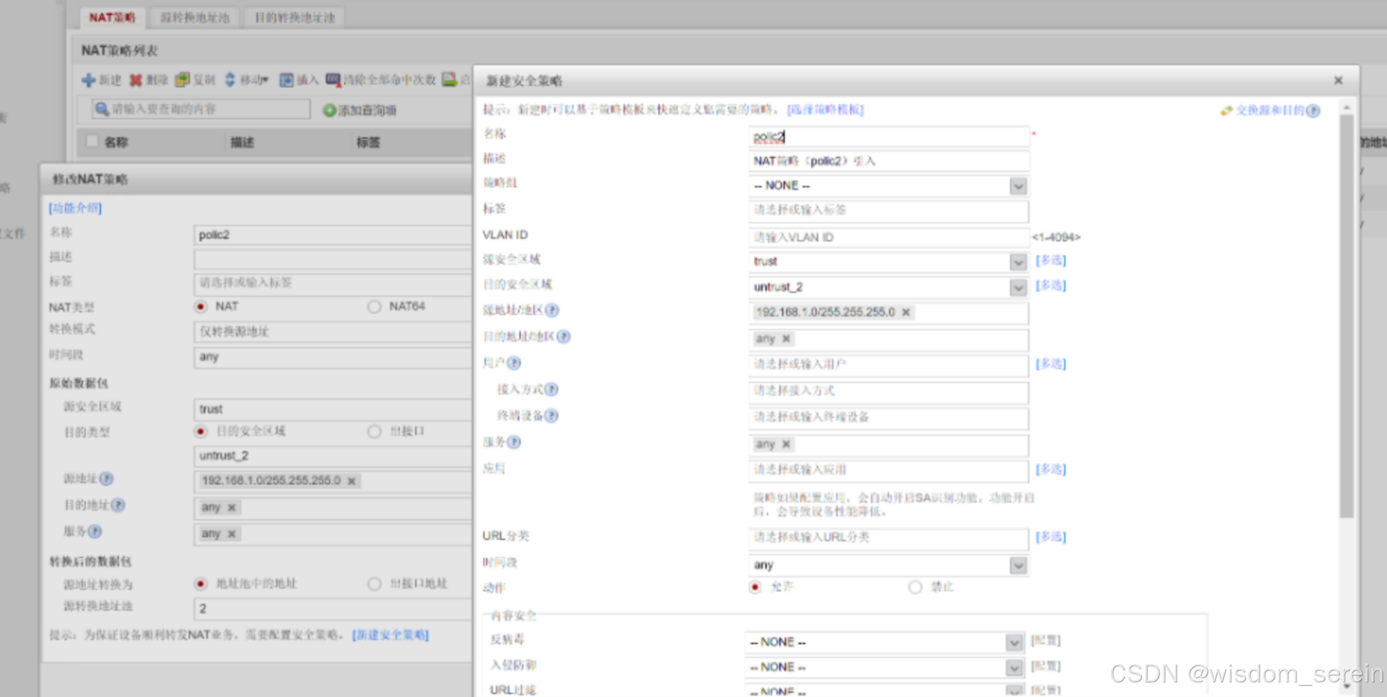Image resolution: width=1387 pixels, height=697 pixels.
Task: Open intrusion prevention NONE dropdown
Action: click(x=1015, y=667)
